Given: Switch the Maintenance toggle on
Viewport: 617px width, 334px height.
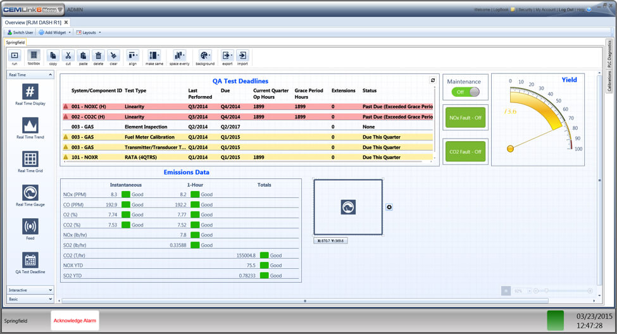Looking at the screenshot, I should click(x=466, y=92).
